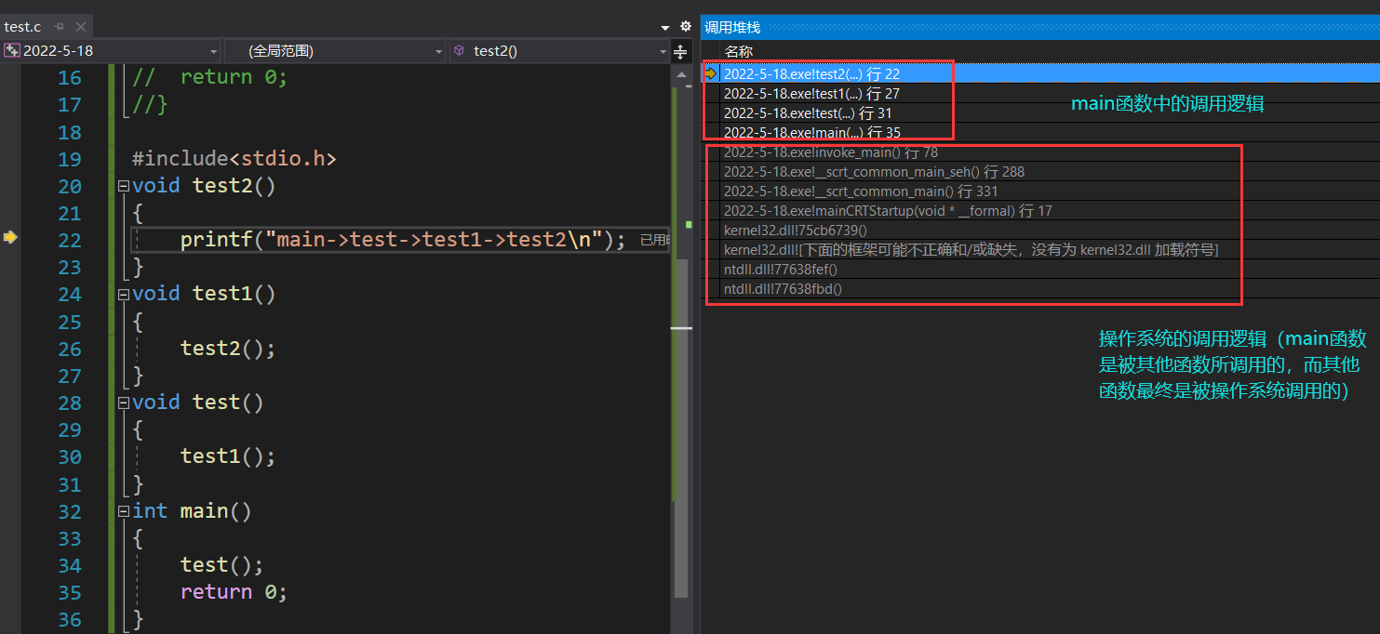Click the yellow arrow on line 22

[x=10, y=238]
